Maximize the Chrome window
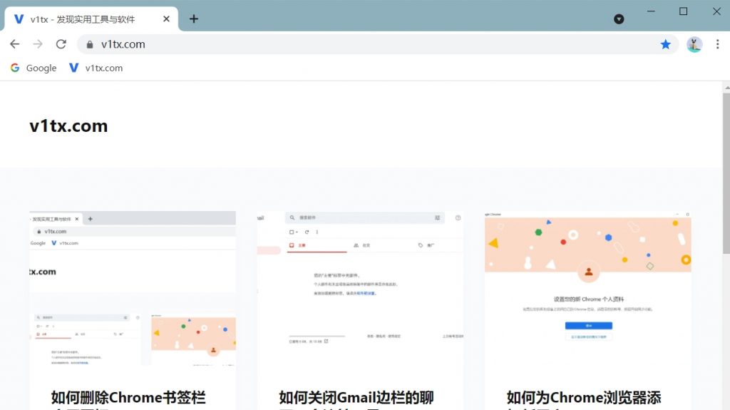Viewport: 730px width, 410px height. (x=683, y=11)
